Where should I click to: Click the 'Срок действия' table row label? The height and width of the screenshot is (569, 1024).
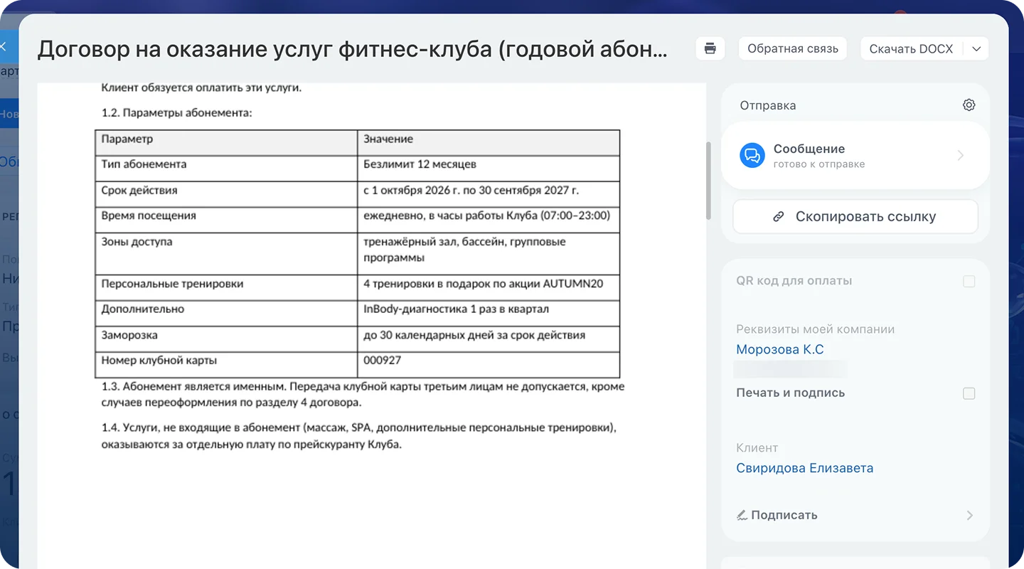pyautogui.click(x=139, y=191)
